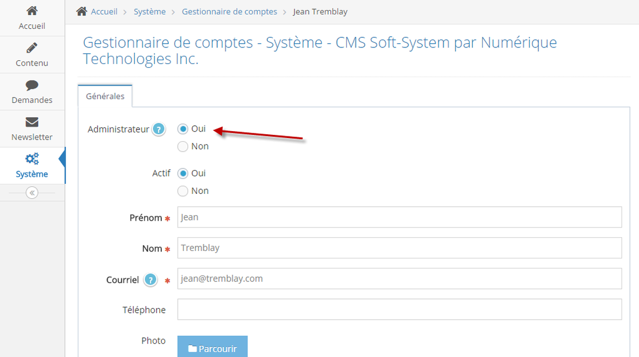Switch to the Générales tab
This screenshot has width=639, height=357.
[x=105, y=96]
